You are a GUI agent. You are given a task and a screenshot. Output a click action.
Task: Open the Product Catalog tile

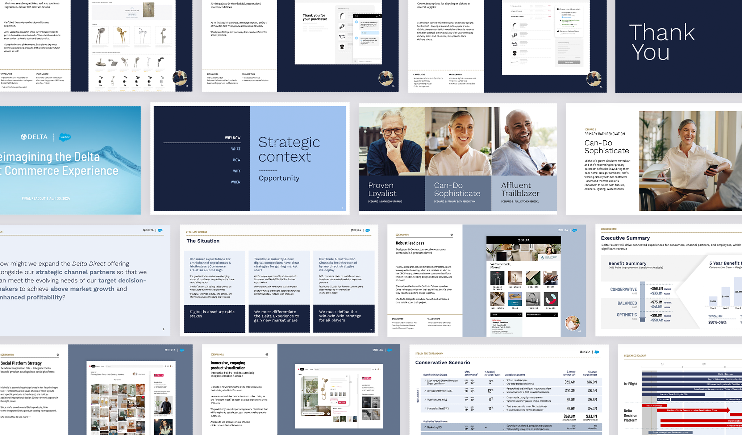[497, 278]
